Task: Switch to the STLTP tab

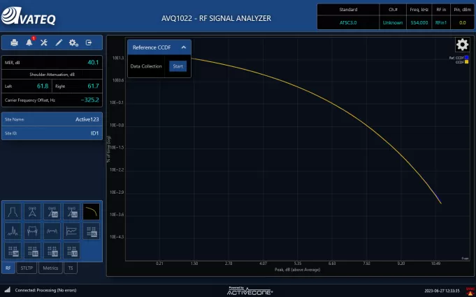Action: [27, 268]
